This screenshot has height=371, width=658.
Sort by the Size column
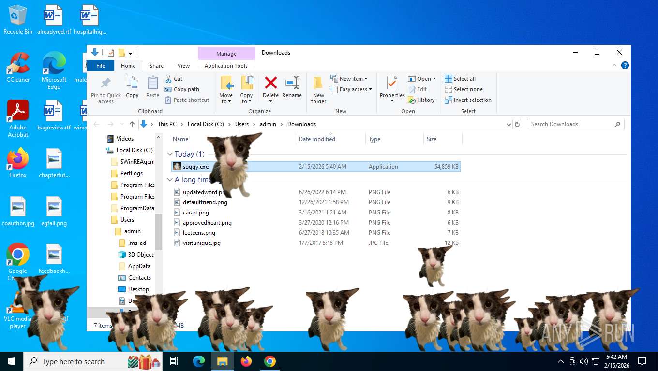click(432, 139)
